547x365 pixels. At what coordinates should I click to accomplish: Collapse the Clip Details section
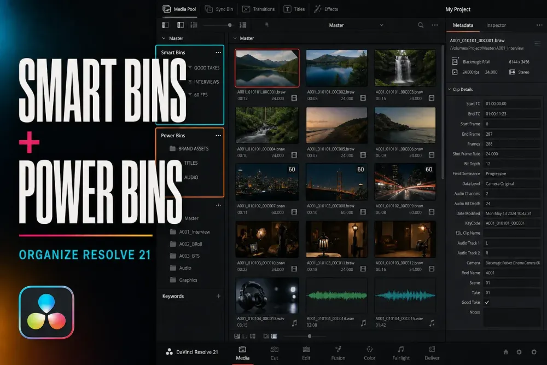(x=449, y=89)
